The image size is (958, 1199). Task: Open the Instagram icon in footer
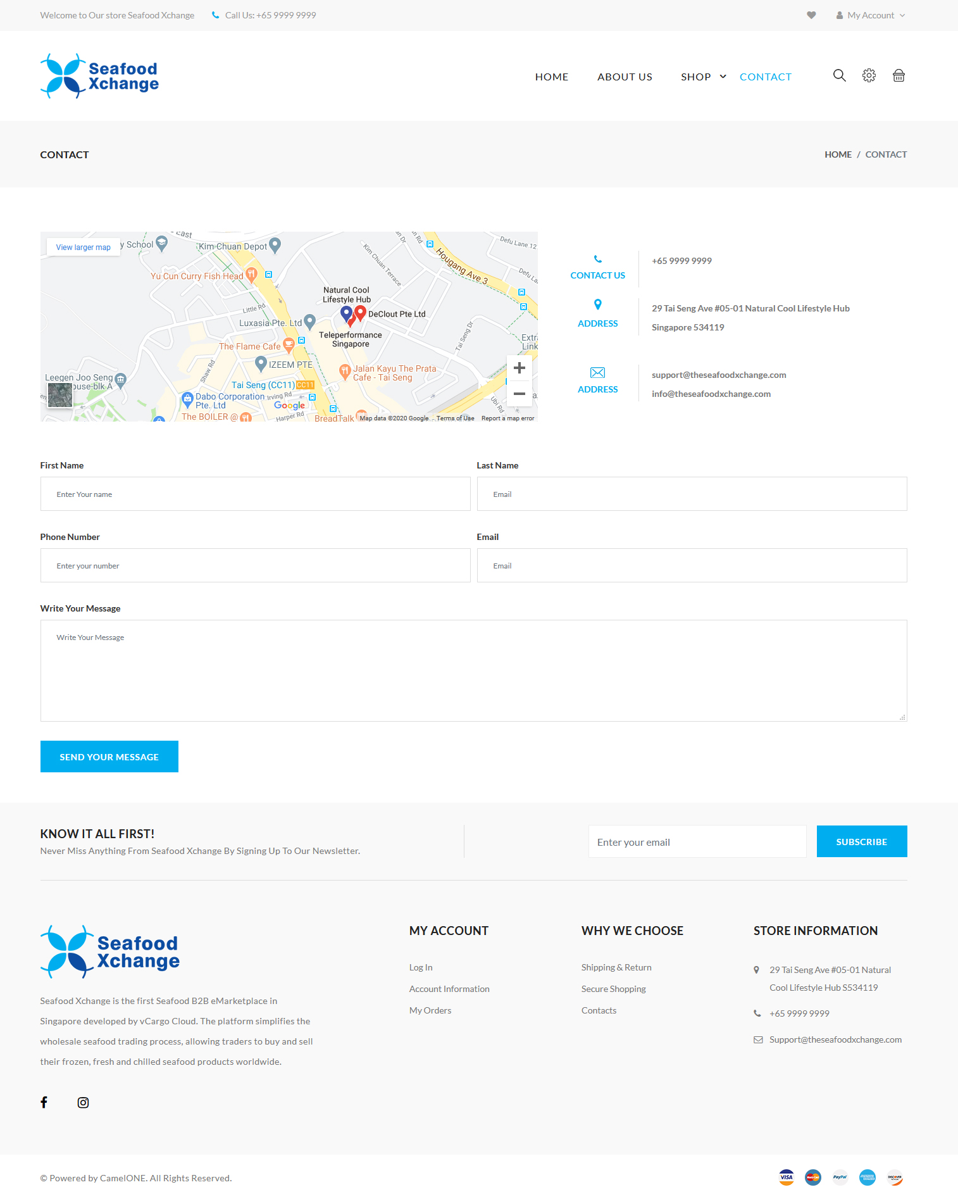[83, 1102]
